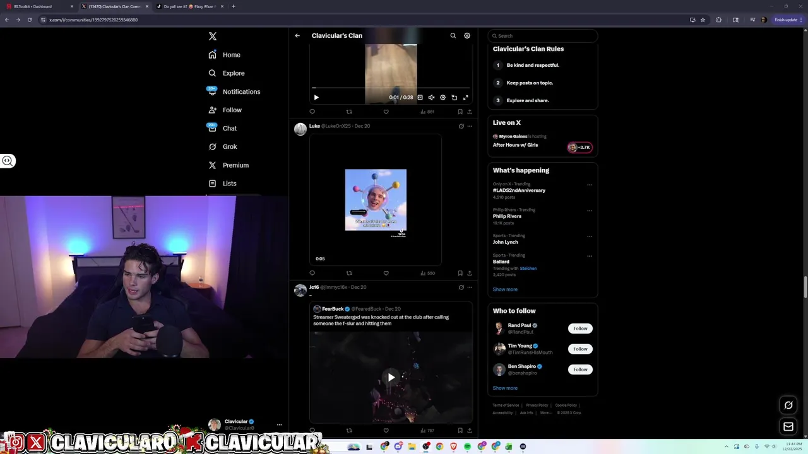The height and width of the screenshot is (454, 808).
Task: Open the Grok floating button
Action: 788,405
